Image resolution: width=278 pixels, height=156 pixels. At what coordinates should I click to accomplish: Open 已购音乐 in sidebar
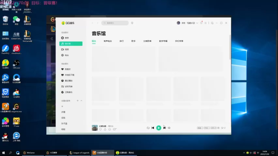coord(67,92)
